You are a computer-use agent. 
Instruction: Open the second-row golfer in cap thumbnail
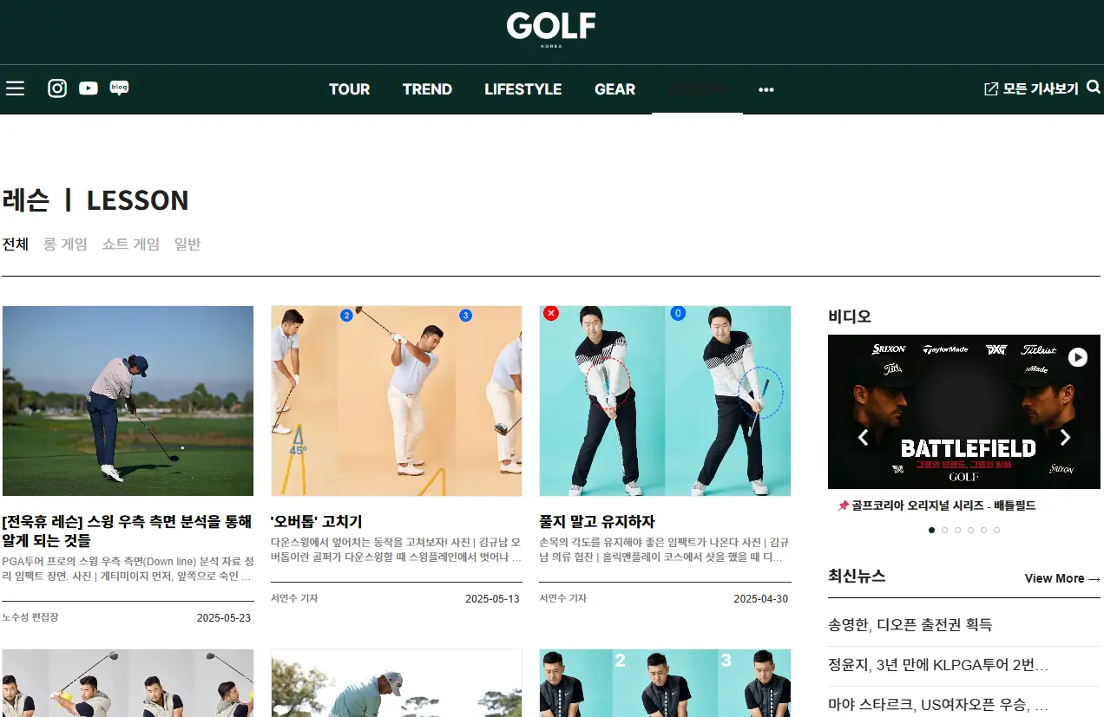coord(397,683)
